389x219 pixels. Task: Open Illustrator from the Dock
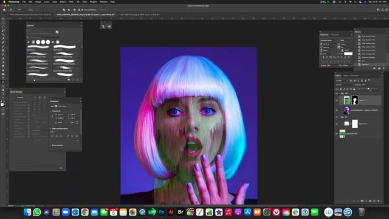(x=171, y=212)
